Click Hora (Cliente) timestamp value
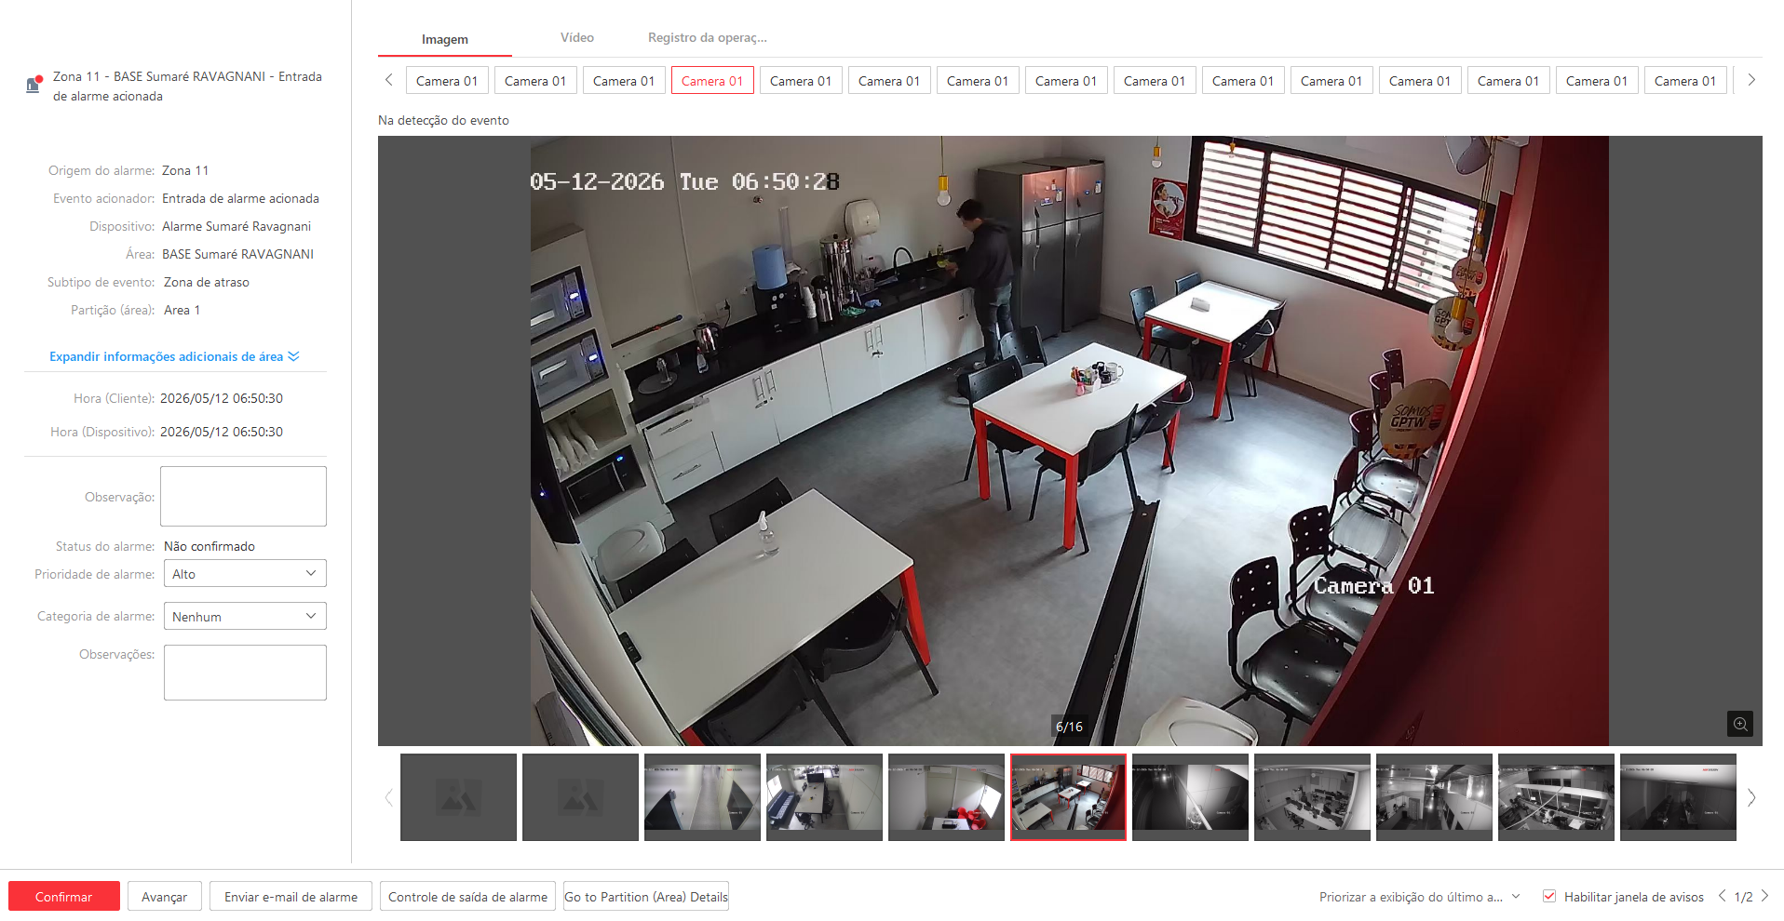This screenshot has width=1784, height=921. click(222, 398)
